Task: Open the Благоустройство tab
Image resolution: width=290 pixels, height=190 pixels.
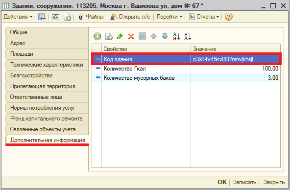Action: click(47, 75)
